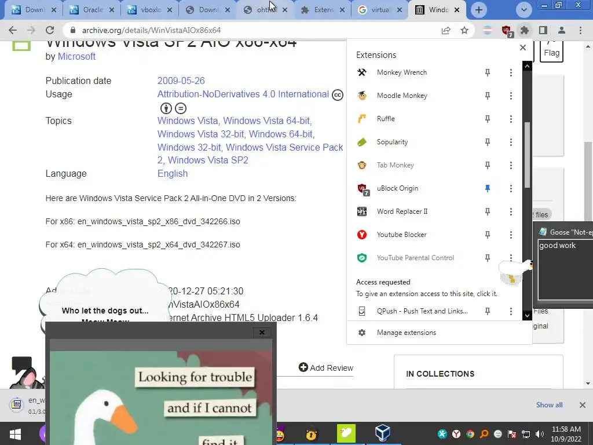This screenshot has width=593, height=445.
Task: Bookmark this page with the star icon
Action: pyautogui.click(x=464, y=30)
